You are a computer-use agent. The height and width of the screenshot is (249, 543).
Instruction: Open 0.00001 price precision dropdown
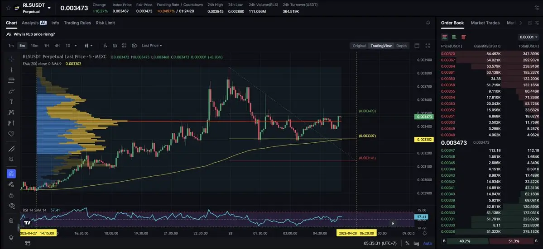(529, 37)
